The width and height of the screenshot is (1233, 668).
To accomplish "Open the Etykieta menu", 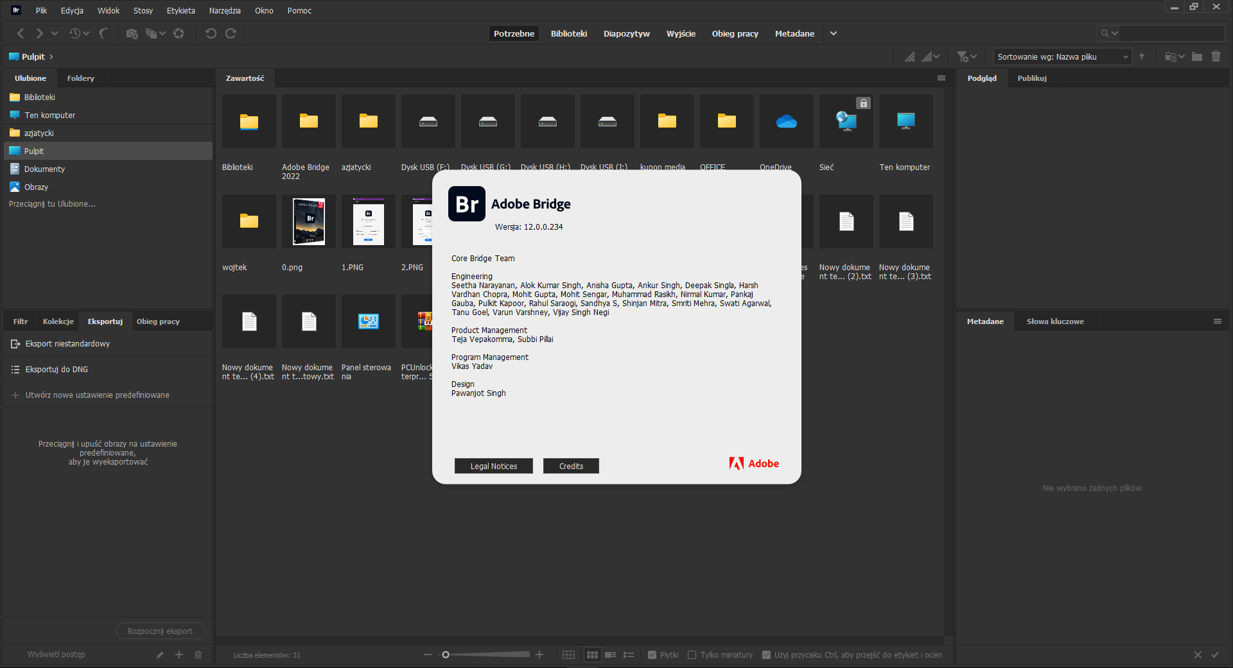I will (x=180, y=11).
